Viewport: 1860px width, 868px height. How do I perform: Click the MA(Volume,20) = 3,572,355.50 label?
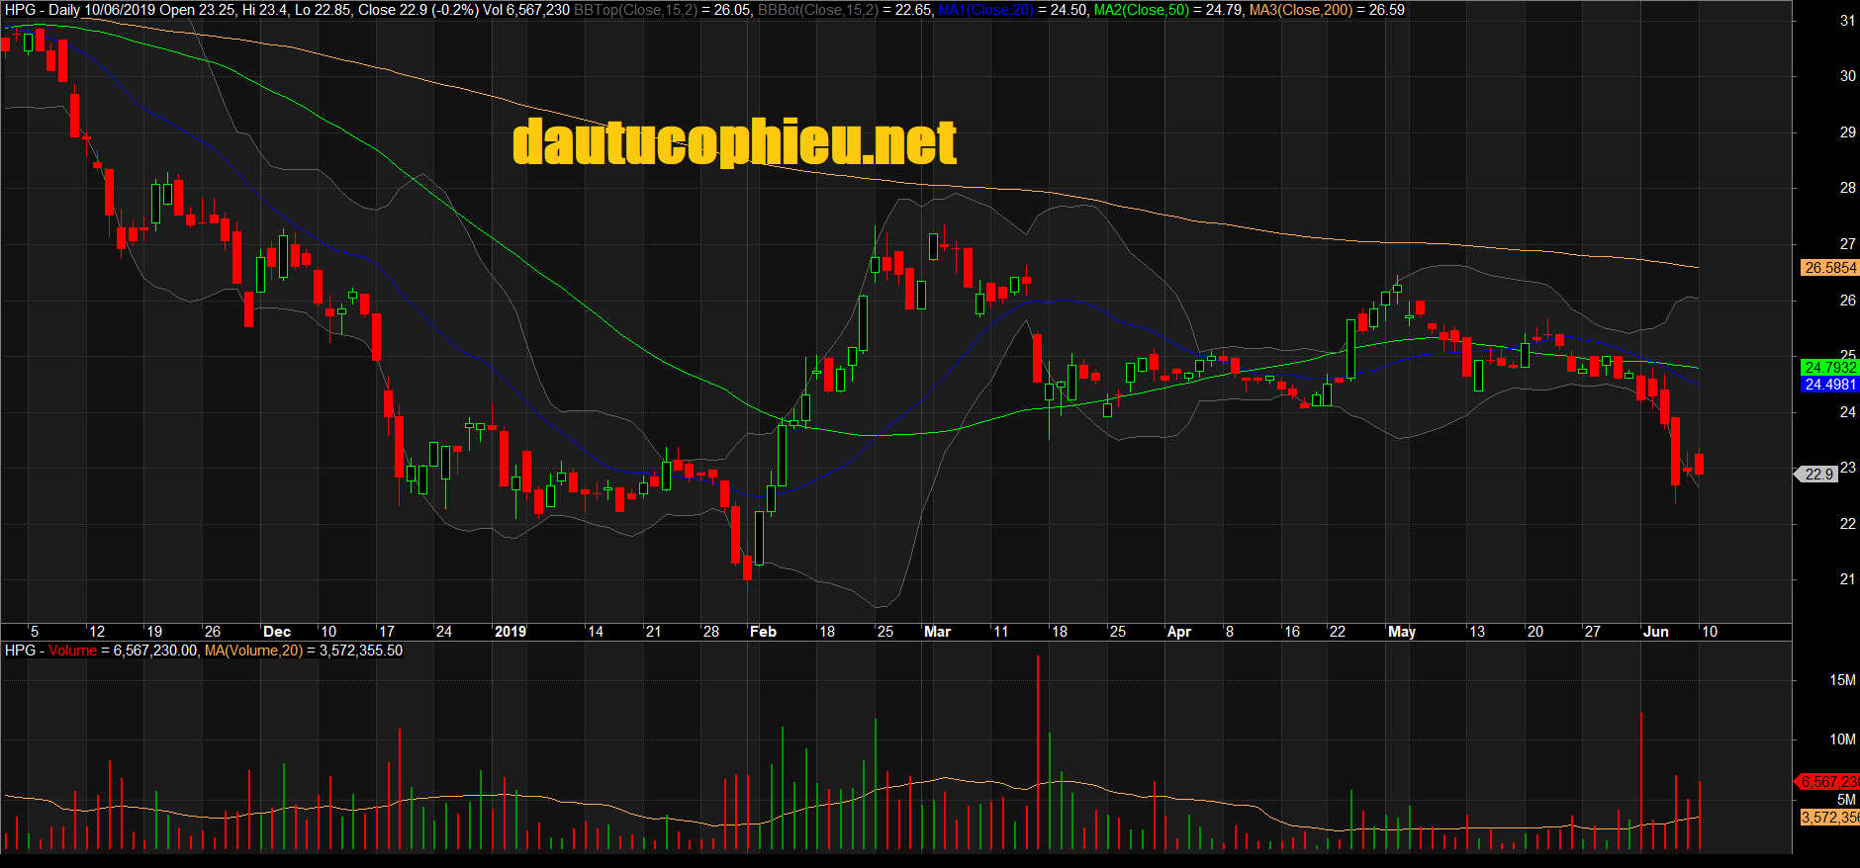(x=303, y=651)
